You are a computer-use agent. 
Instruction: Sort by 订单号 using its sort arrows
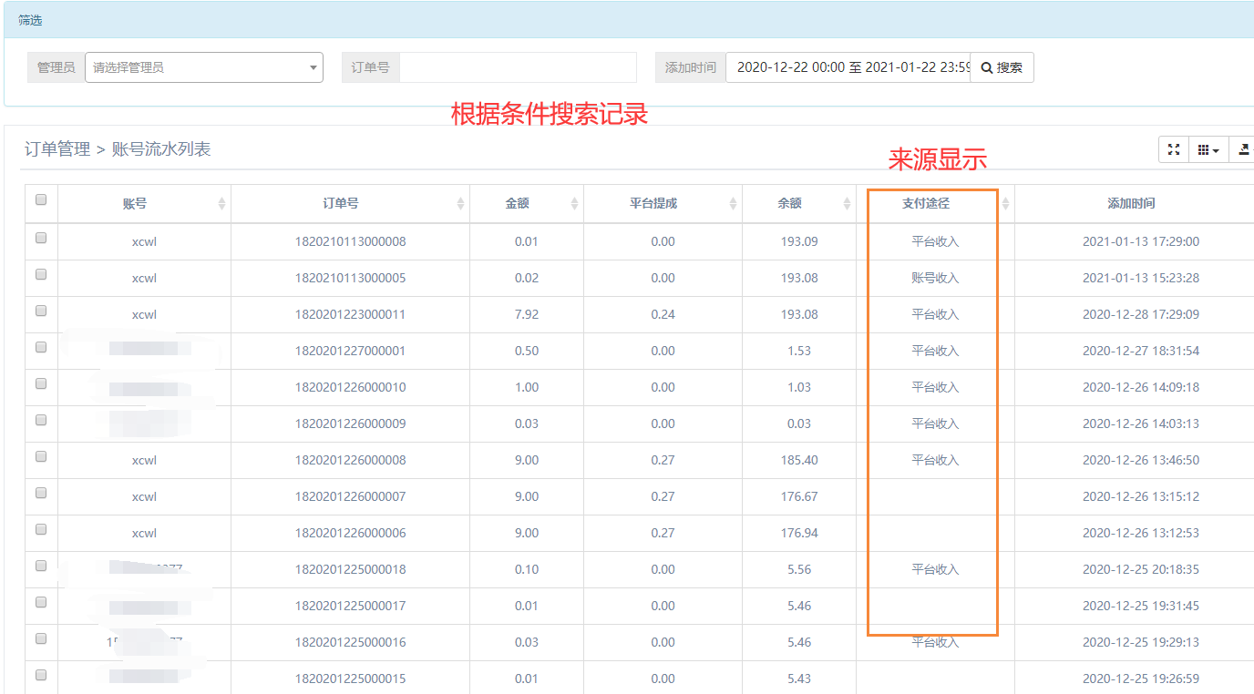click(460, 204)
